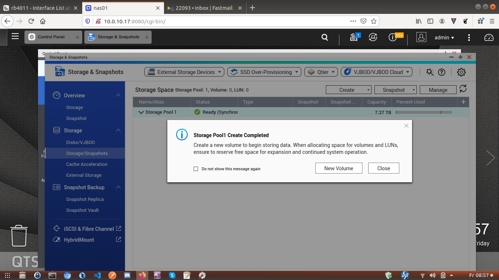Image resolution: width=499 pixels, height=280 pixels.
Task: Open Firefox from the system taskbar
Action: coord(142,275)
